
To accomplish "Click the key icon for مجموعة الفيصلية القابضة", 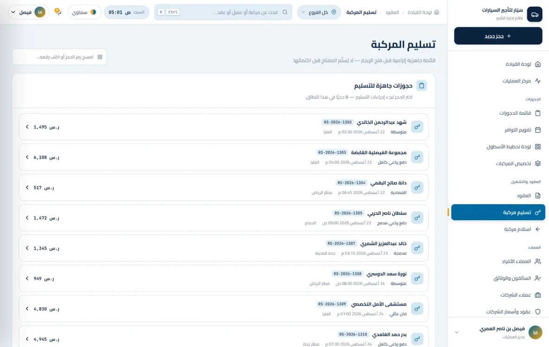I will pos(417,157).
